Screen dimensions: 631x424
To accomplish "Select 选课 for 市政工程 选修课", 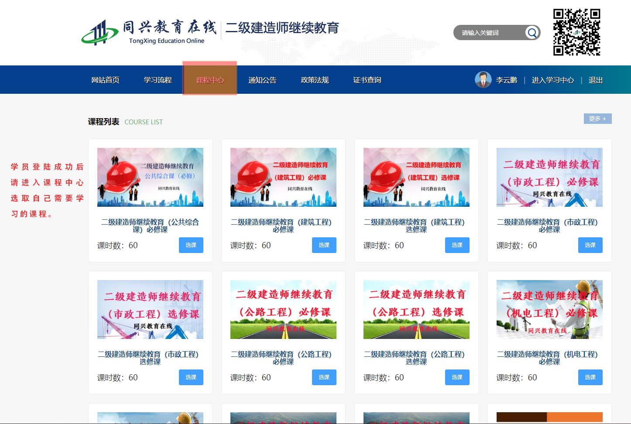I will coord(191,377).
